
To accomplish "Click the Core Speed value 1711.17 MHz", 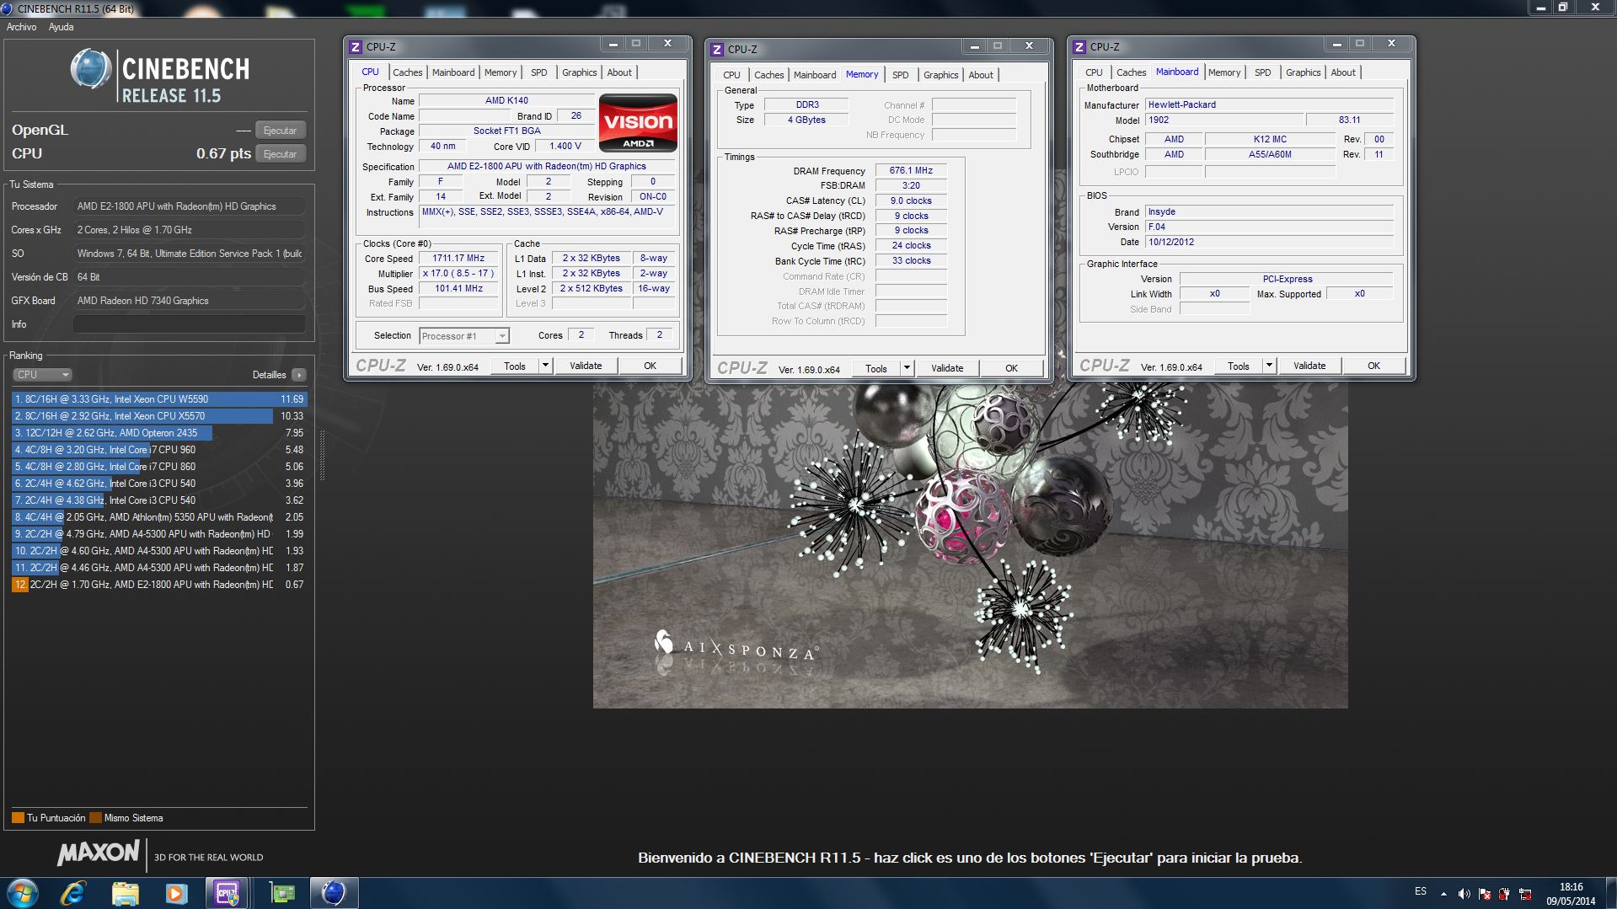I will pyautogui.click(x=458, y=259).
